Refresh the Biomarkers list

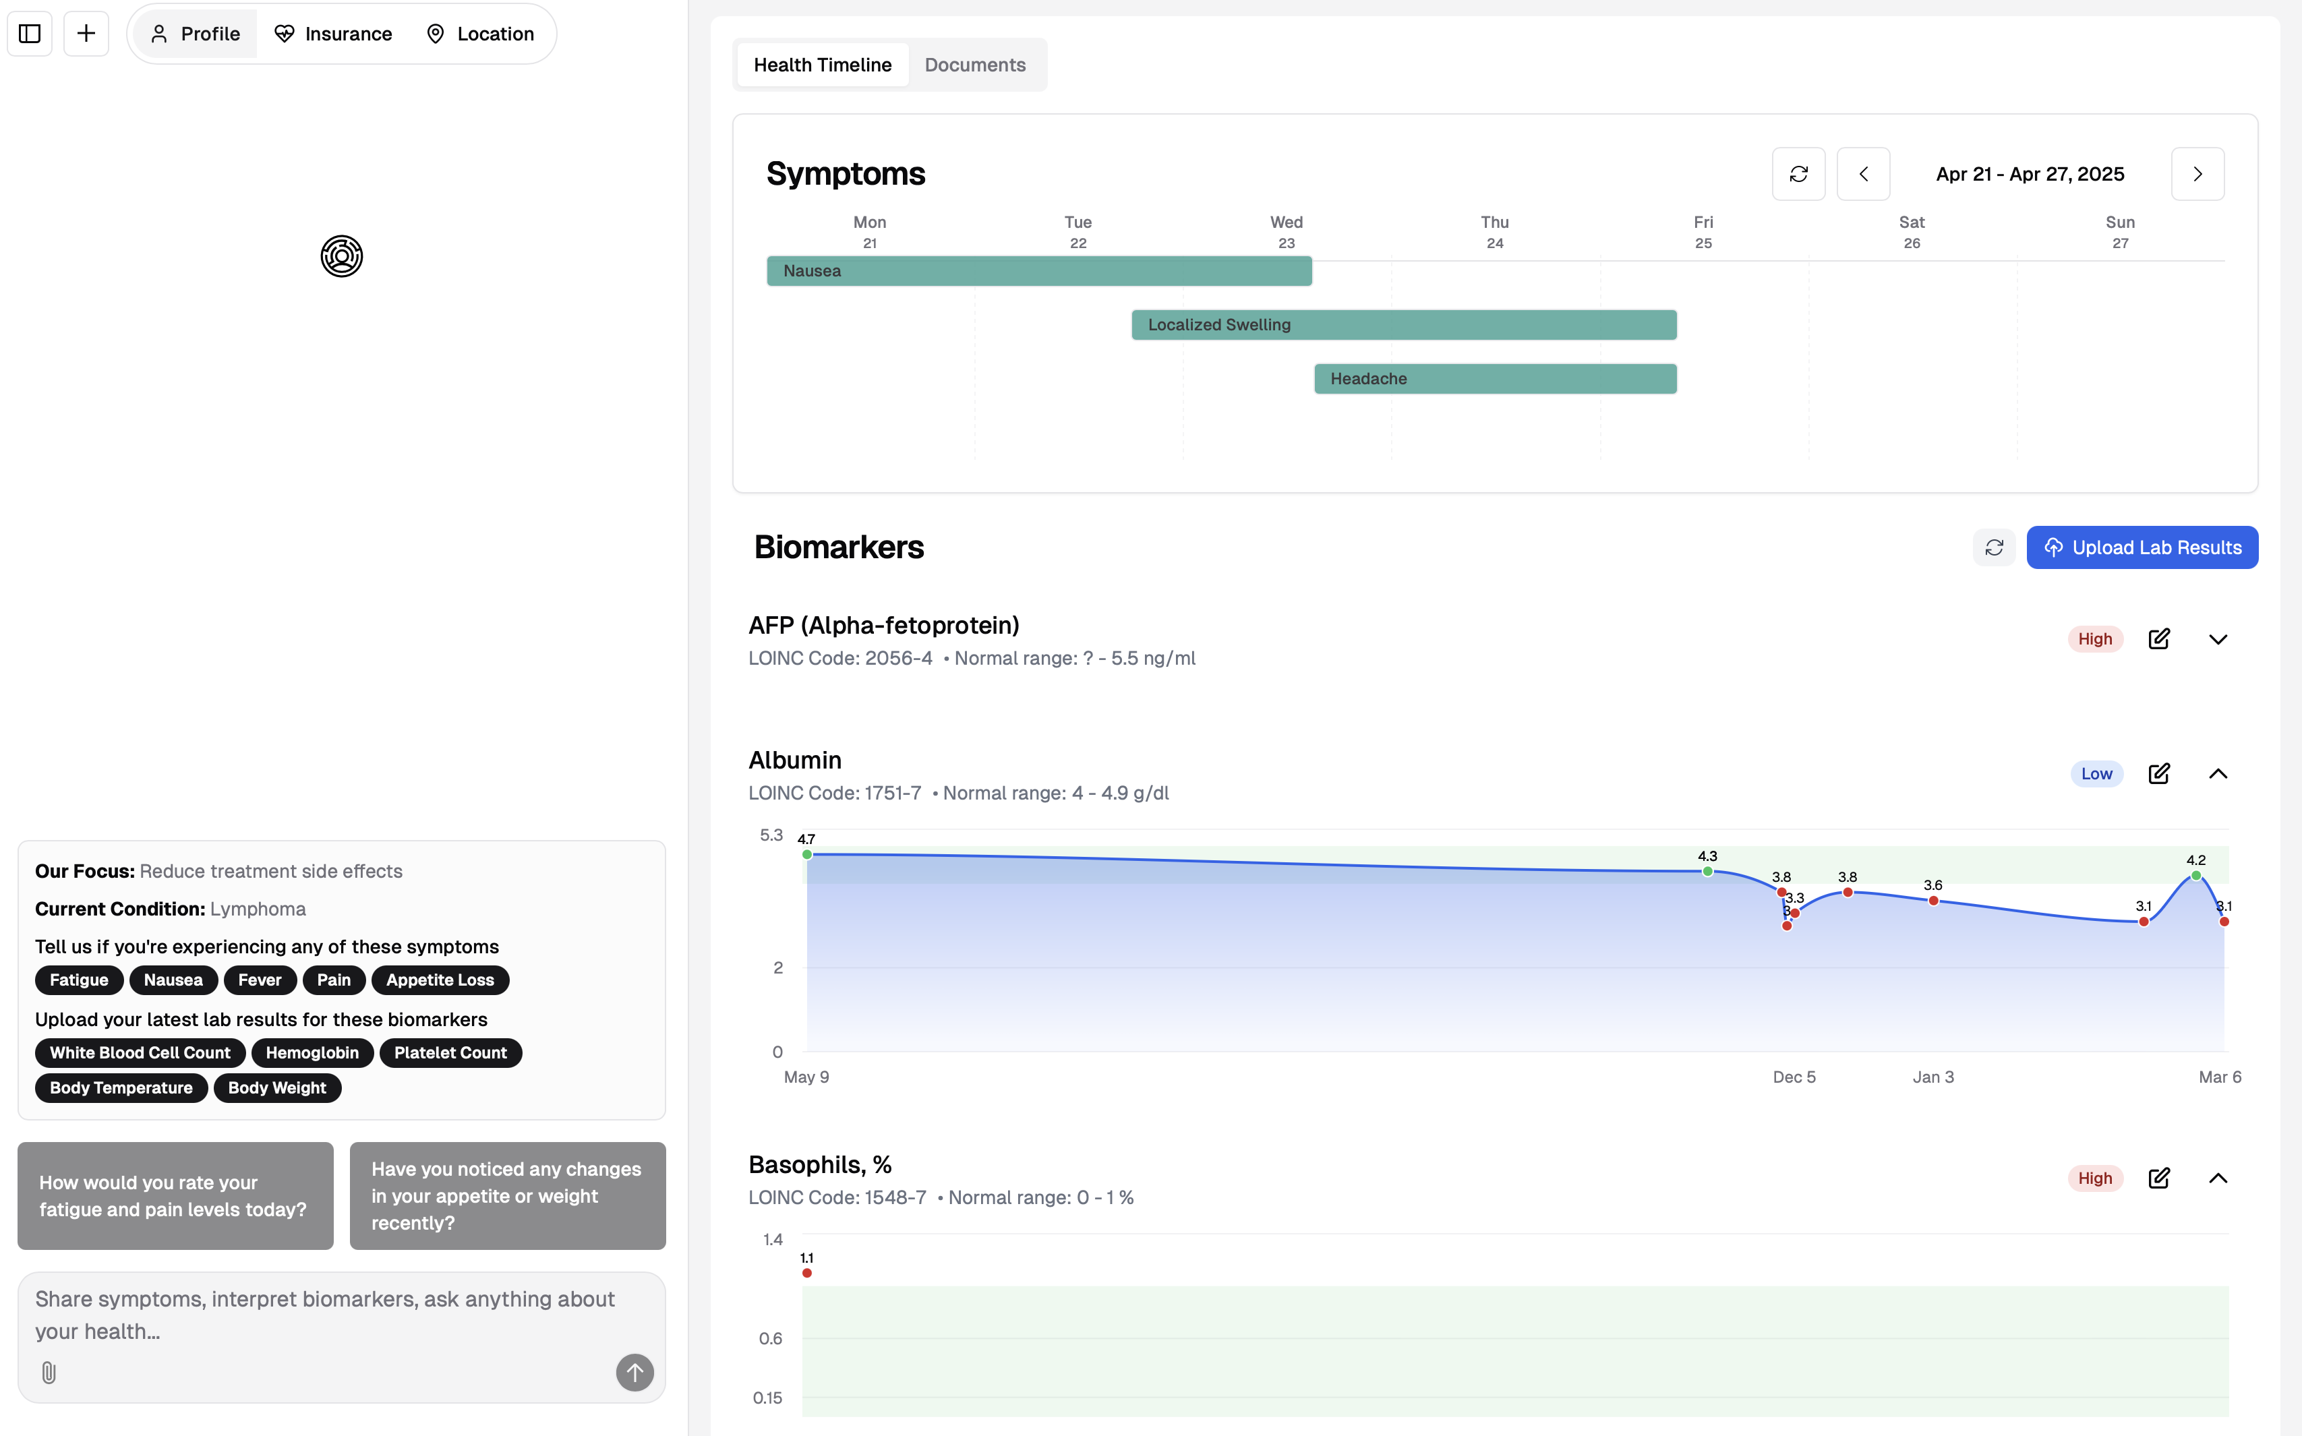(x=1993, y=548)
